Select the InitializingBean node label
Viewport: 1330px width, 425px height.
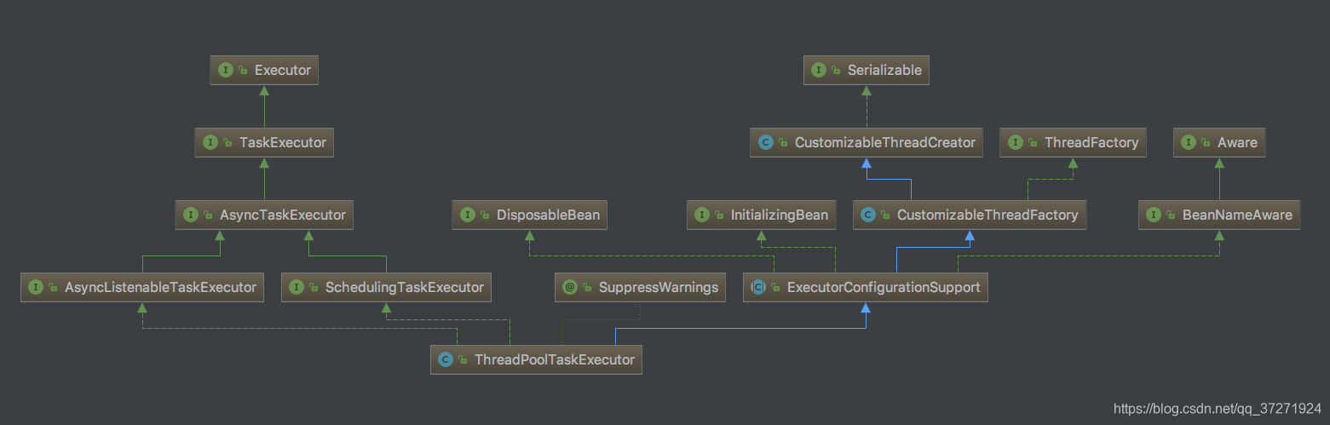click(x=780, y=215)
